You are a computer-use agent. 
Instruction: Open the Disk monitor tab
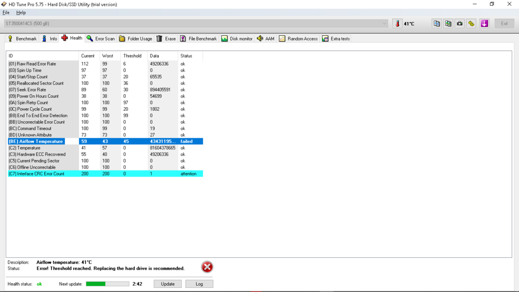pos(237,39)
